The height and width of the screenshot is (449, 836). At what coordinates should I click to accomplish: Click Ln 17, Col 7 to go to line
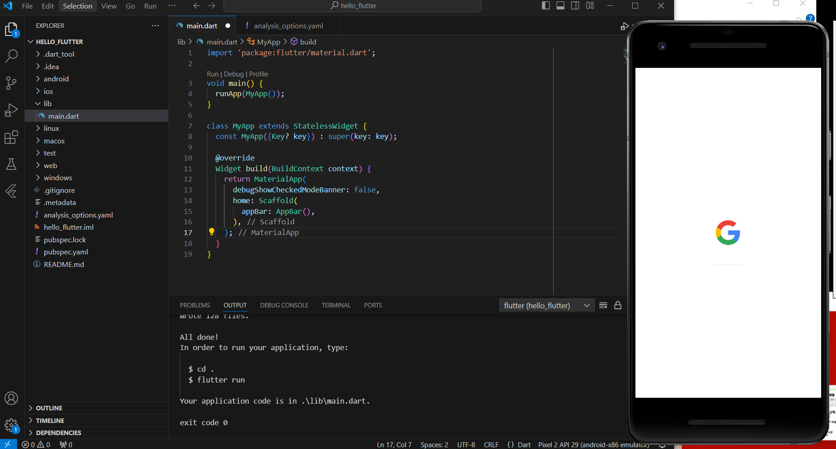click(394, 445)
